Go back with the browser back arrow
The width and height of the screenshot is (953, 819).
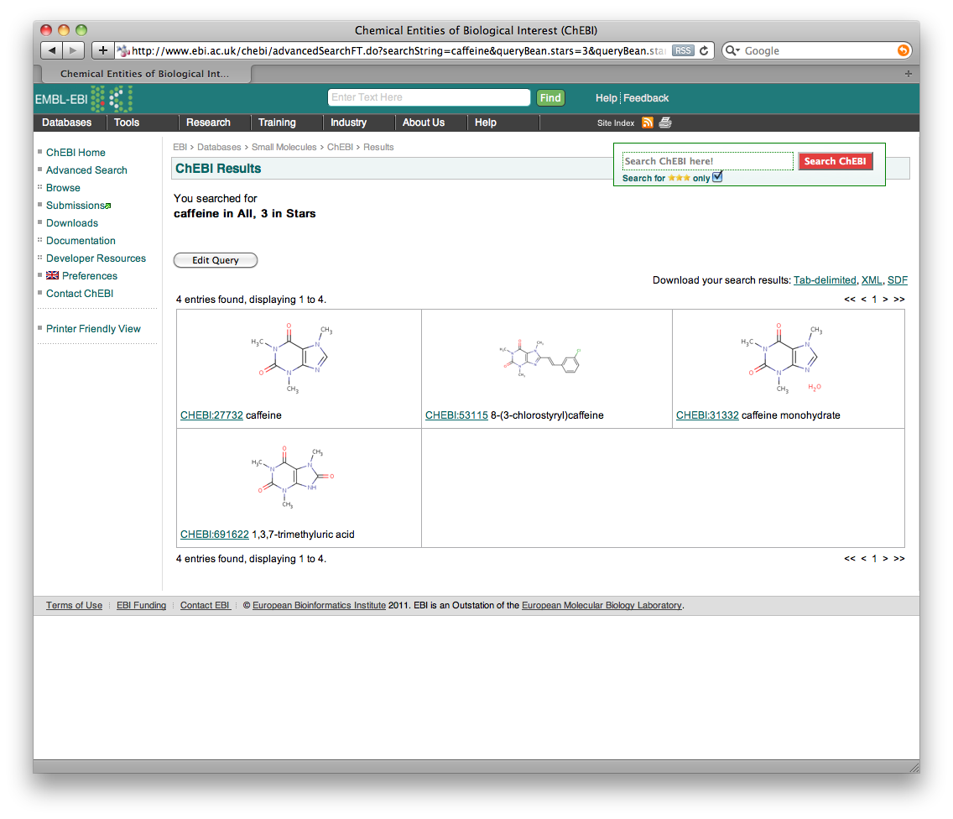(52, 50)
